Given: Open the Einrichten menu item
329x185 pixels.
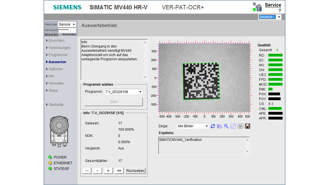Looking at the screenshot, I should pos(56,40).
